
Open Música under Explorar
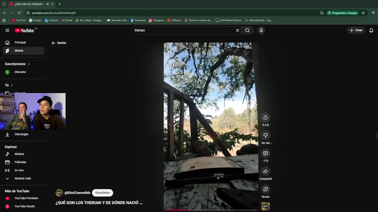coord(23,154)
